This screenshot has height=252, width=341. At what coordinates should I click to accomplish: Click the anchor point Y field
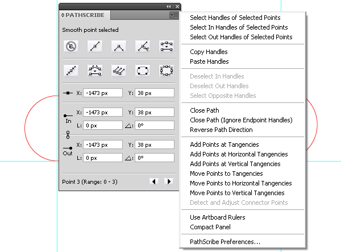(x=155, y=93)
